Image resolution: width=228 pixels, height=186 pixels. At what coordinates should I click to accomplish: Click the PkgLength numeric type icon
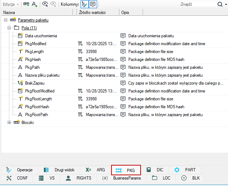point(20,51)
